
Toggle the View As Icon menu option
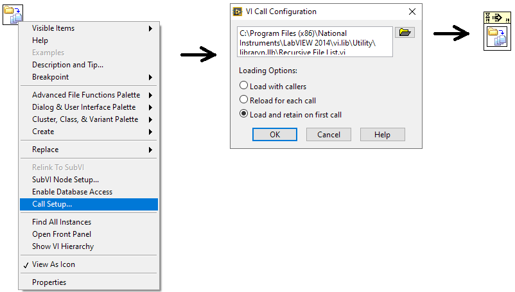coord(53,264)
